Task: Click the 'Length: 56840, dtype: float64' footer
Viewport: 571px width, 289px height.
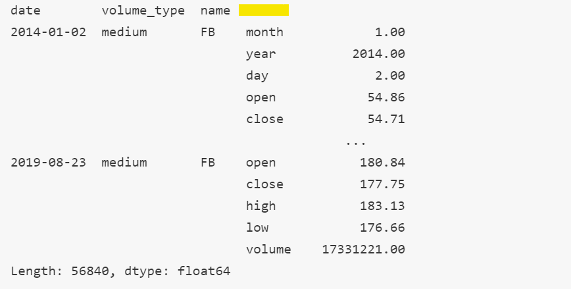Action: [120, 271]
